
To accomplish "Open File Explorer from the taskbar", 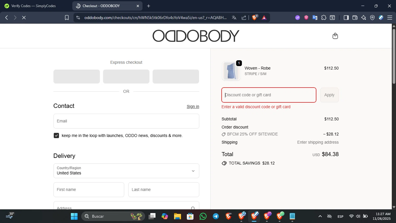I will [177, 216].
